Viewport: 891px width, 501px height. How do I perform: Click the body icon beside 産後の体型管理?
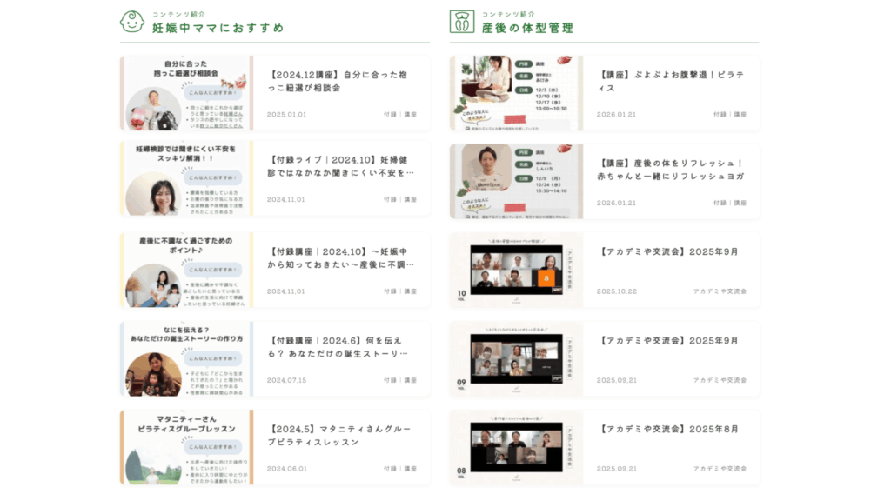(461, 22)
